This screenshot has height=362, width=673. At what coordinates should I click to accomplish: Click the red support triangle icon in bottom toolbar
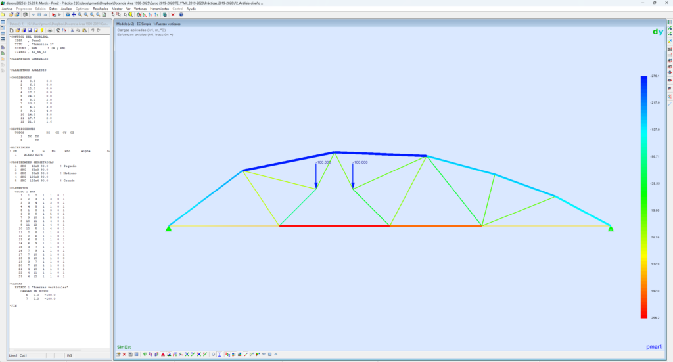tap(163, 355)
